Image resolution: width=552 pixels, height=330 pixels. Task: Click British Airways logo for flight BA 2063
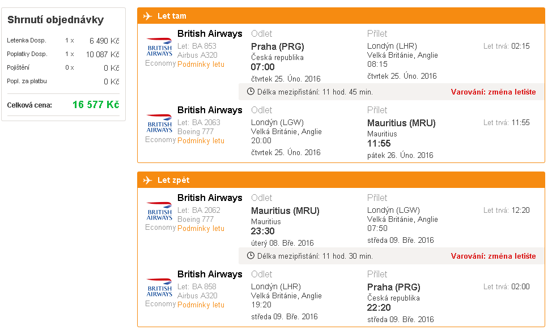[x=159, y=123]
